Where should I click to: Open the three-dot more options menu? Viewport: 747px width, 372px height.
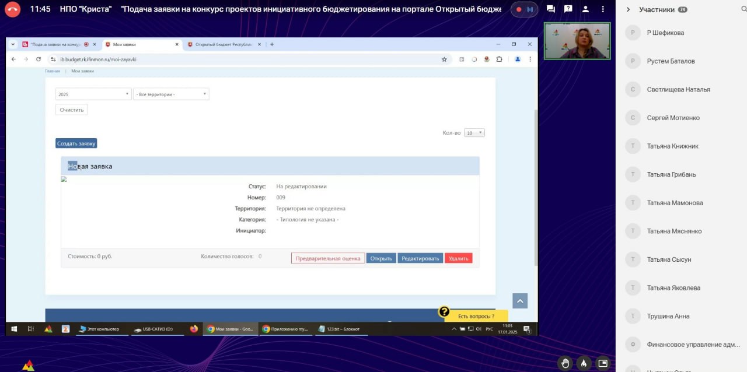(x=603, y=9)
